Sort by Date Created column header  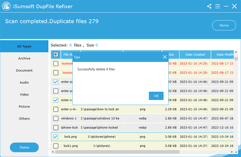click(x=195, y=55)
